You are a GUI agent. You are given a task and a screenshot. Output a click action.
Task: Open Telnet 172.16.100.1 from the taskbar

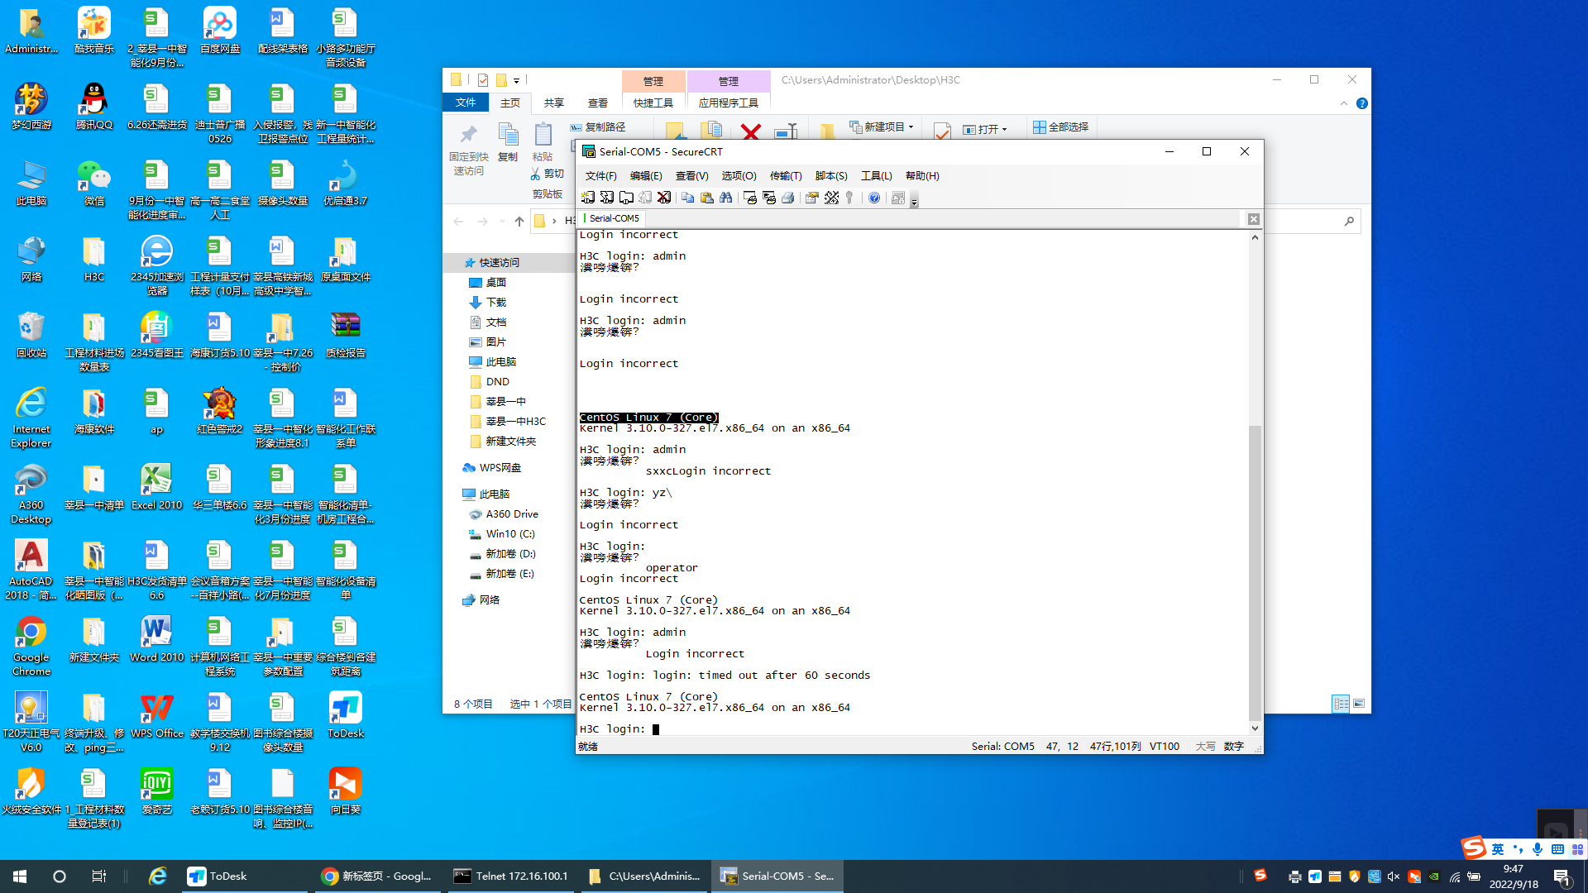(511, 876)
